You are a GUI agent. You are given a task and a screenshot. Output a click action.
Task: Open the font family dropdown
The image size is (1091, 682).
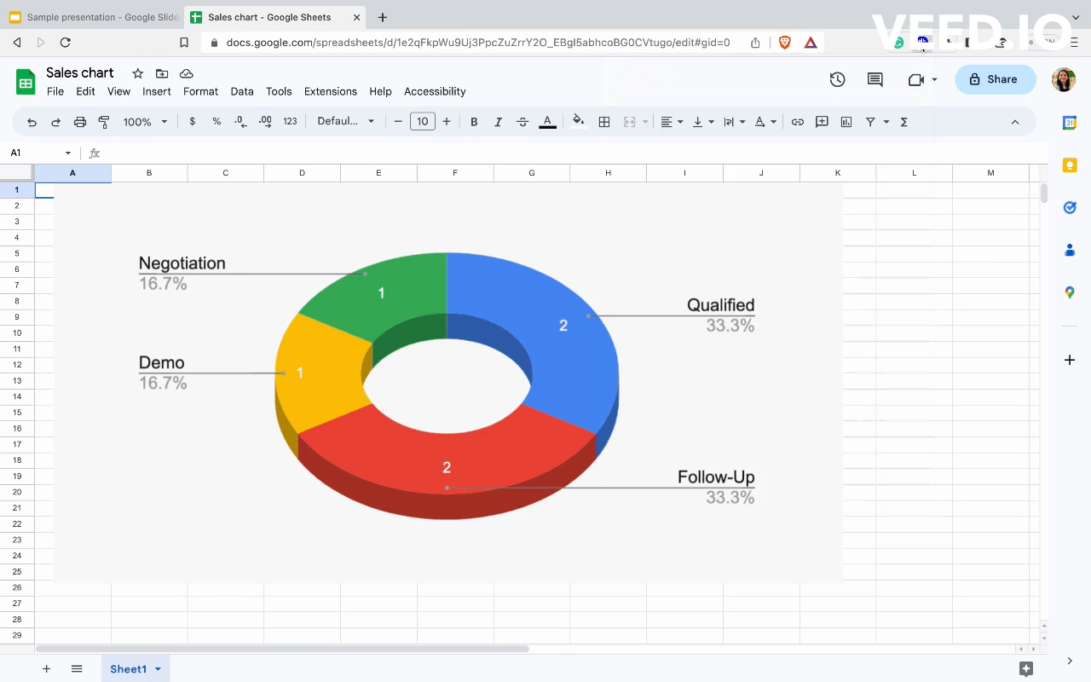click(x=346, y=122)
